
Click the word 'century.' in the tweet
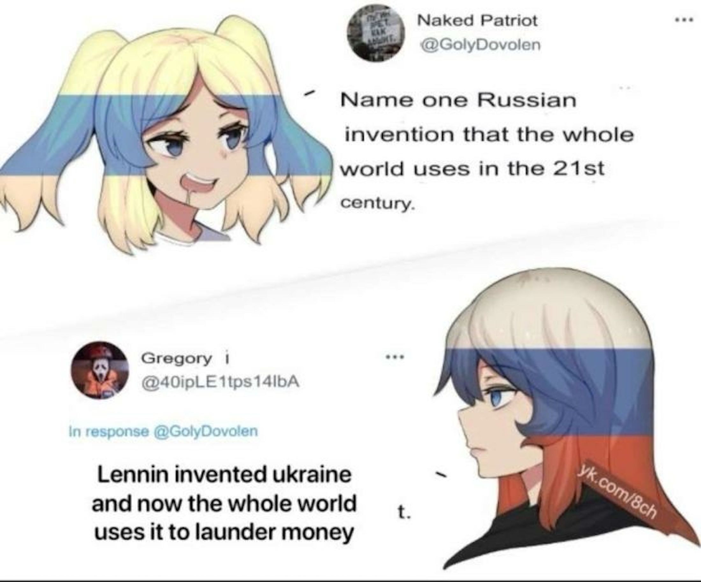[377, 203]
